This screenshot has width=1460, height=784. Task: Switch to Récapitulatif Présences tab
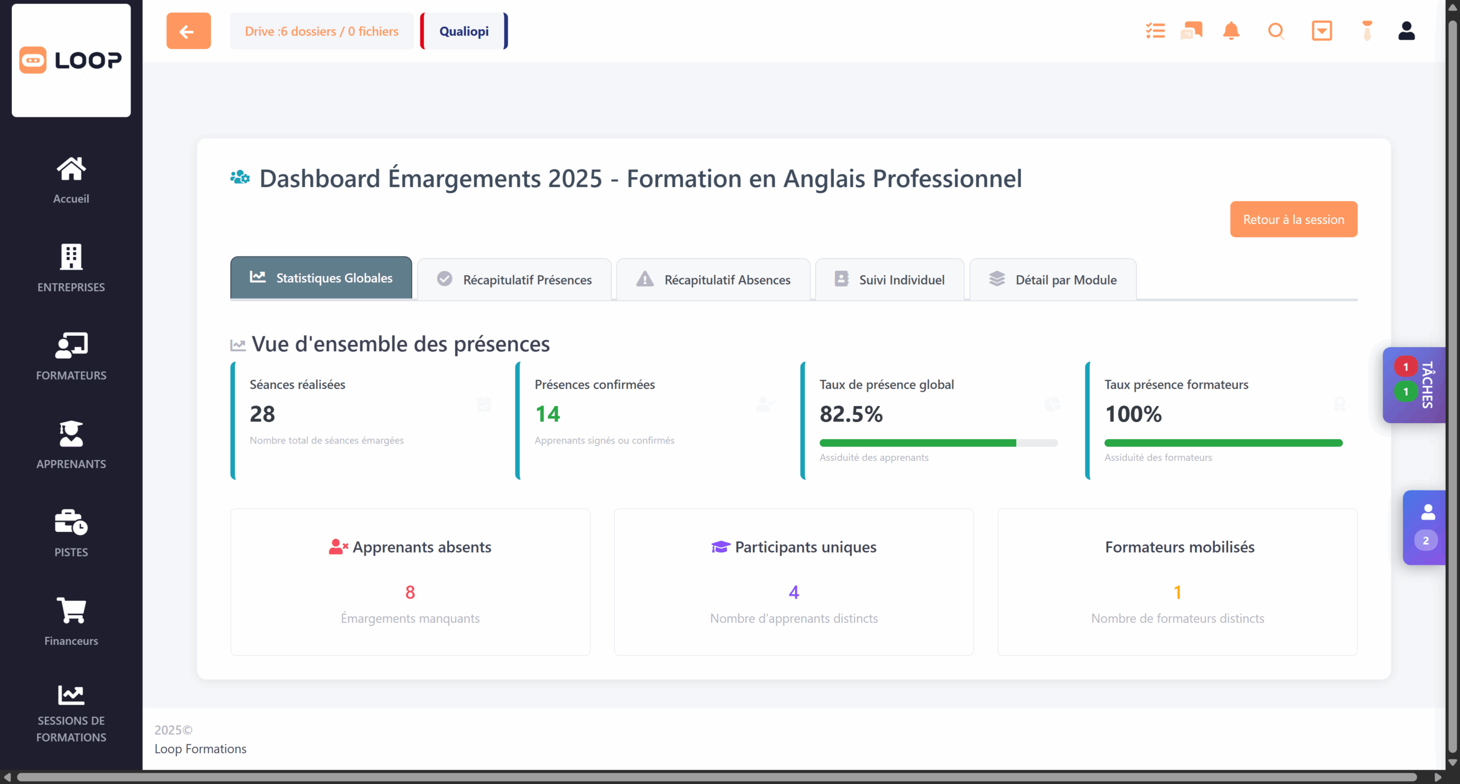[514, 279]
